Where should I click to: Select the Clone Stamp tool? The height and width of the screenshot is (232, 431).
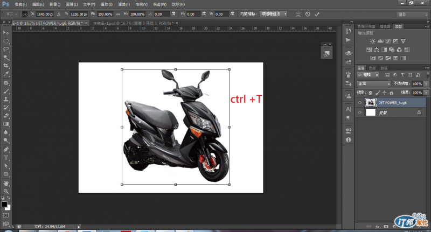(6, 100)
